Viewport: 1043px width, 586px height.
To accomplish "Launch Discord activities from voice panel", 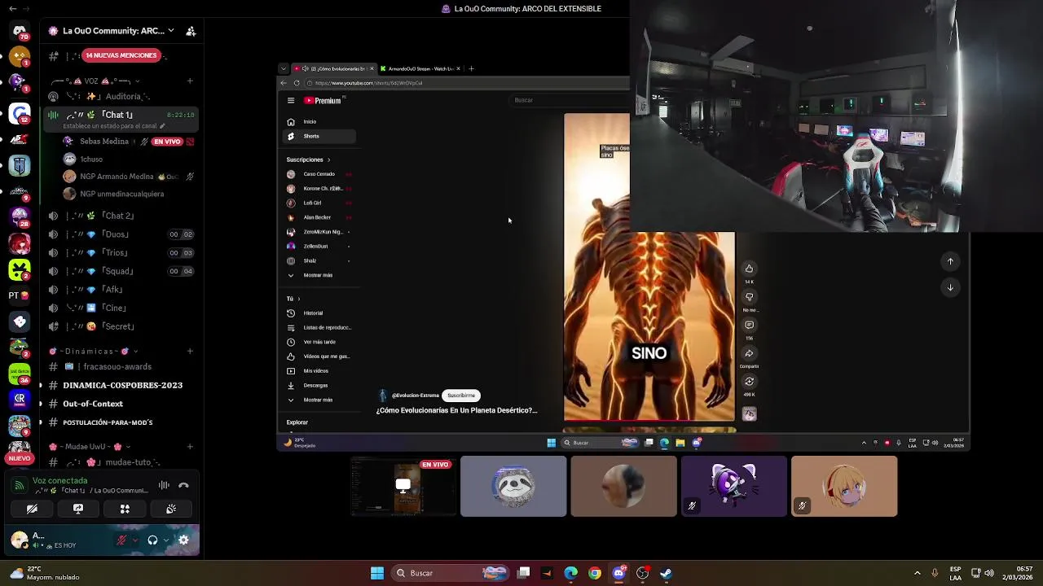I will [125, 509].
